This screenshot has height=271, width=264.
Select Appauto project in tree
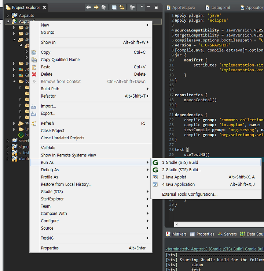tap(26, 16)
